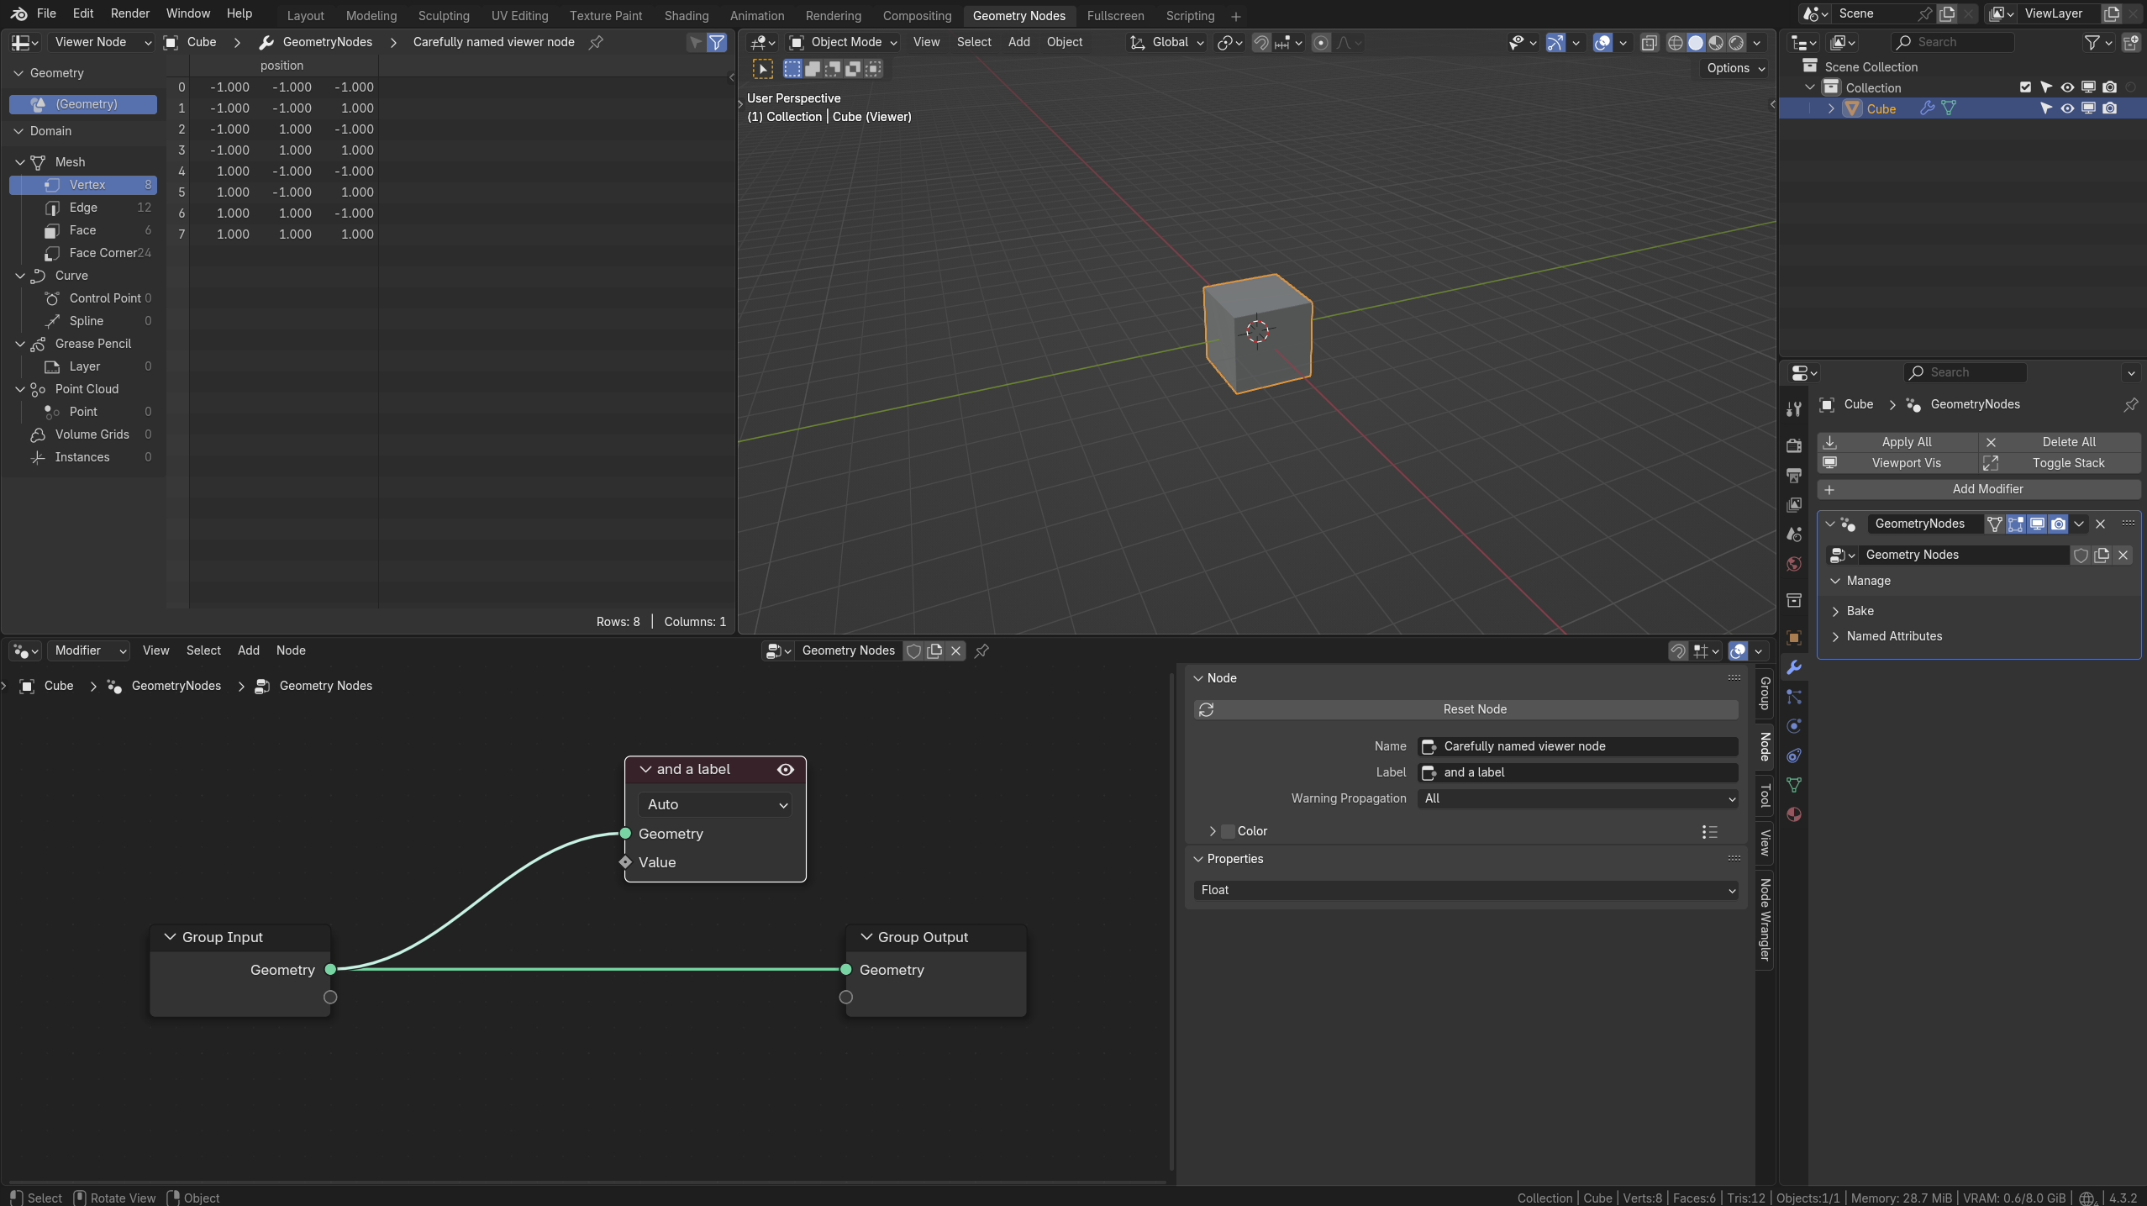Open the Render properties tab icon
The width and height of the screenshot is (2147, 1206).
(1794, 445)
